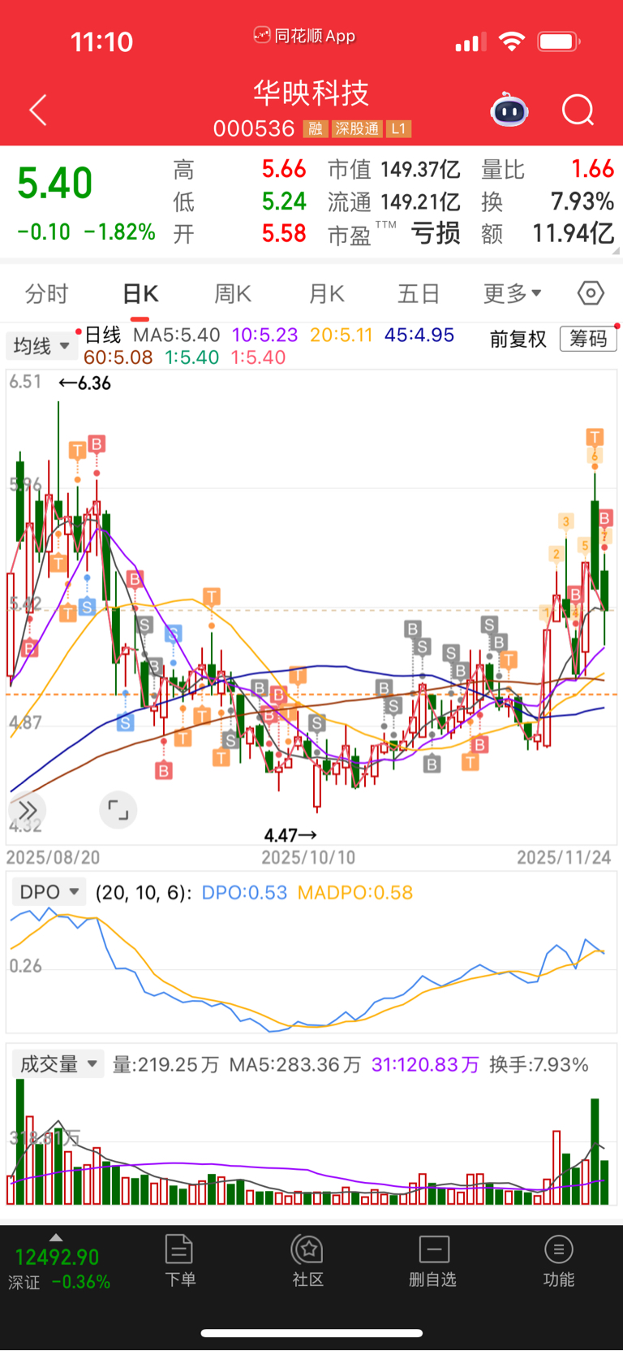
Task: Expand index bar arrow above 12492.90
Action: coord(56,1237)
